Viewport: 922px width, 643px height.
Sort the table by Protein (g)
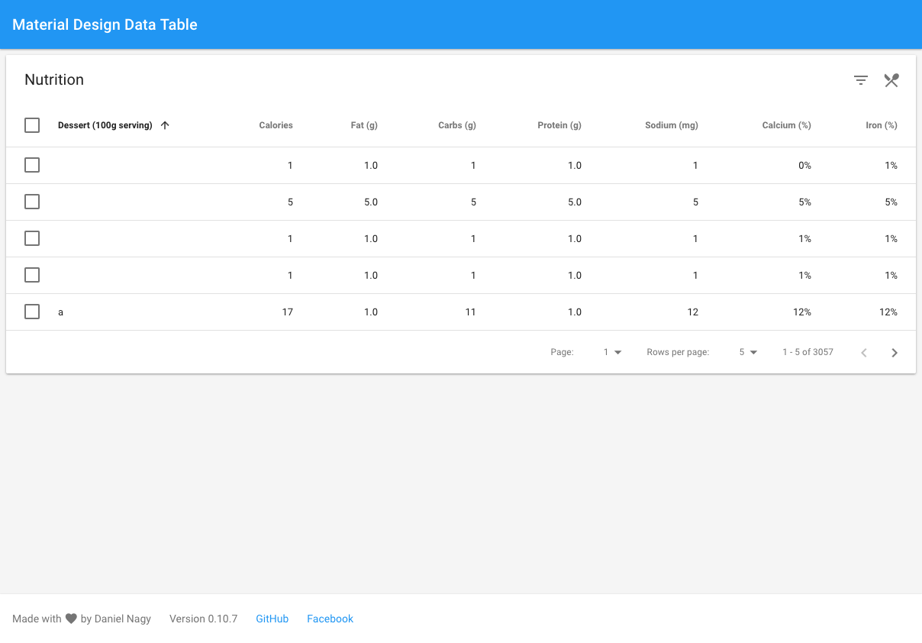coord(559,124)
